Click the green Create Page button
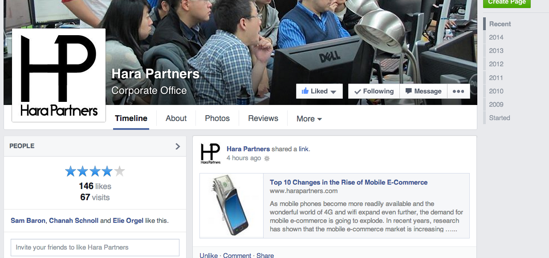This screenshot has width=549, height=258. 507,3
